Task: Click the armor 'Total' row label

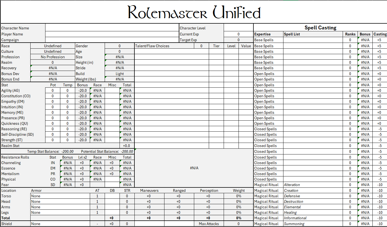Action: [6, 218]
